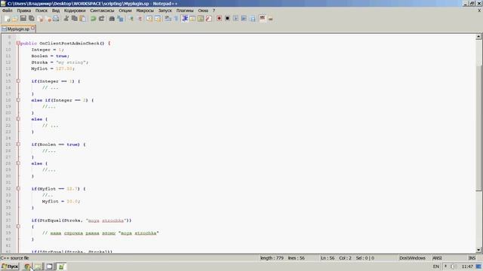Click the Dos\Windows status bar entry

[412, 258]
